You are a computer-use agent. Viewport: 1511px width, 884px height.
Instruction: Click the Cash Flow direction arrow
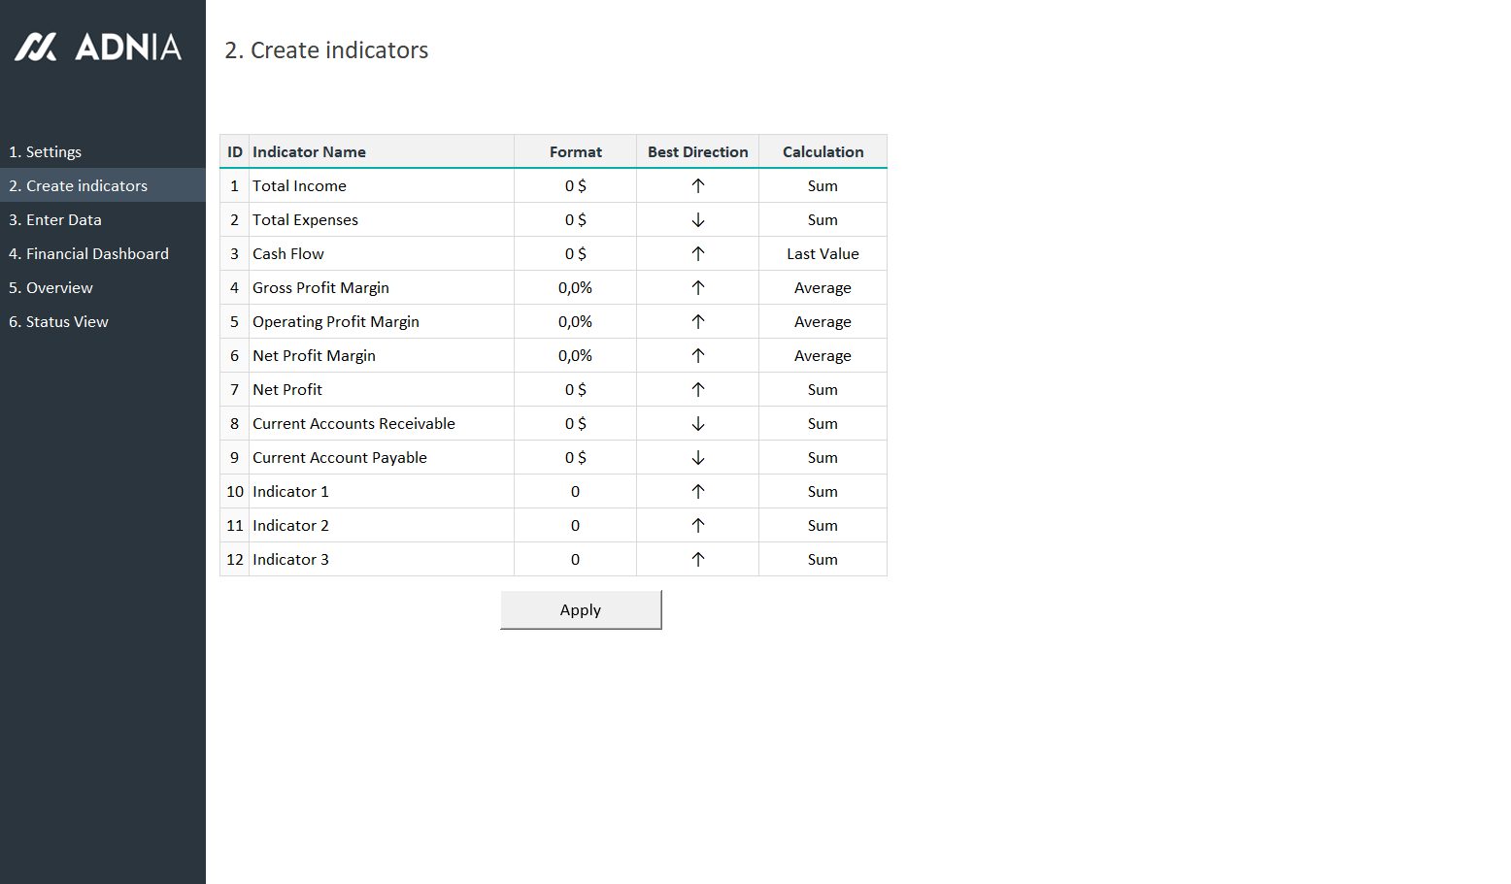click(697, 254)
